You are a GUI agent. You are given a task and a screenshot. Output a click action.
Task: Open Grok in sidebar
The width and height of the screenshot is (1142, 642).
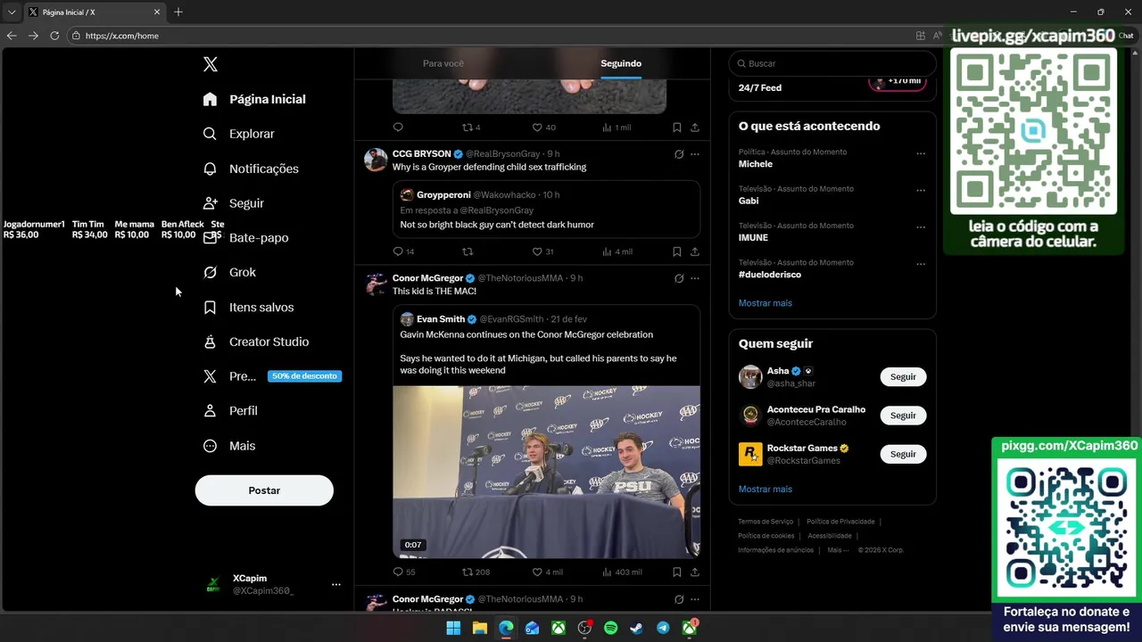pyautogui.click(x=229, y=272)
